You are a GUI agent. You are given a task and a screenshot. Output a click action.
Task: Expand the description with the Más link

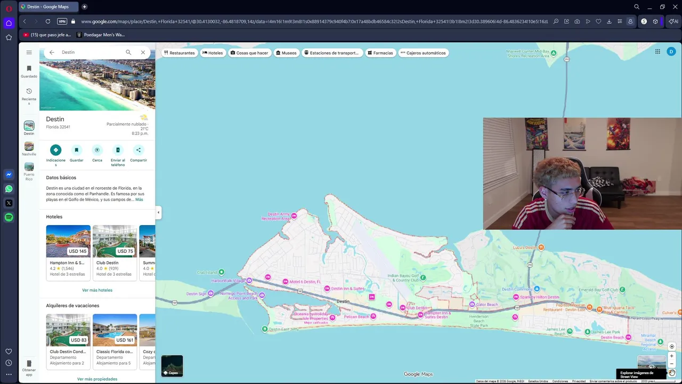(x=139, y=199)
